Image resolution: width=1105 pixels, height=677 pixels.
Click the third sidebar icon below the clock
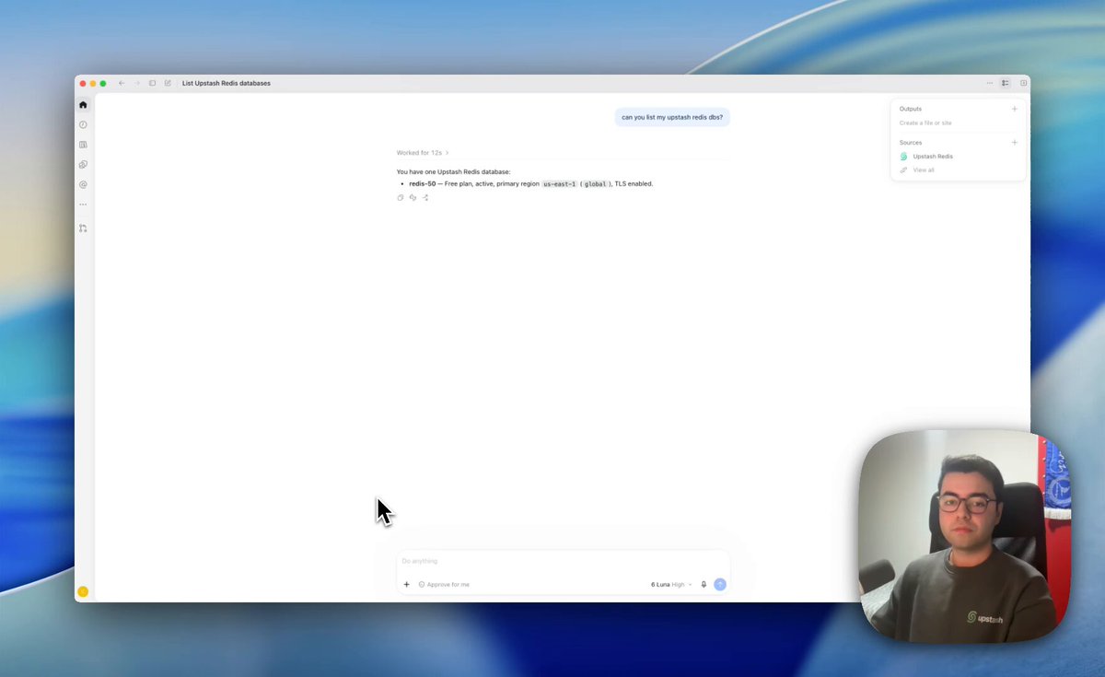tap(83, 145)
